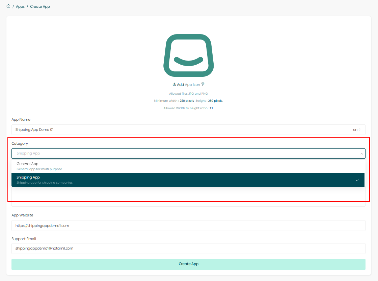This screenshot has width=378, height=281.
Task: Select the Shipping App category option
Action: click(x=188, y=180)
